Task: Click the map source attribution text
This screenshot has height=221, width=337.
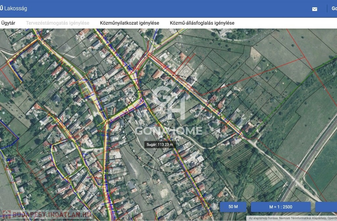Action: (x=292, y=218)
